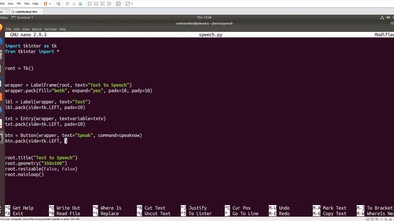Click the revert snapshot icon in VMware toolbar

click(74, 4)
